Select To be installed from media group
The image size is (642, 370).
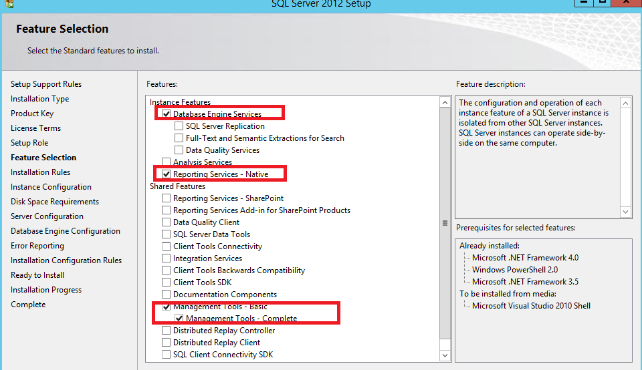508,294
